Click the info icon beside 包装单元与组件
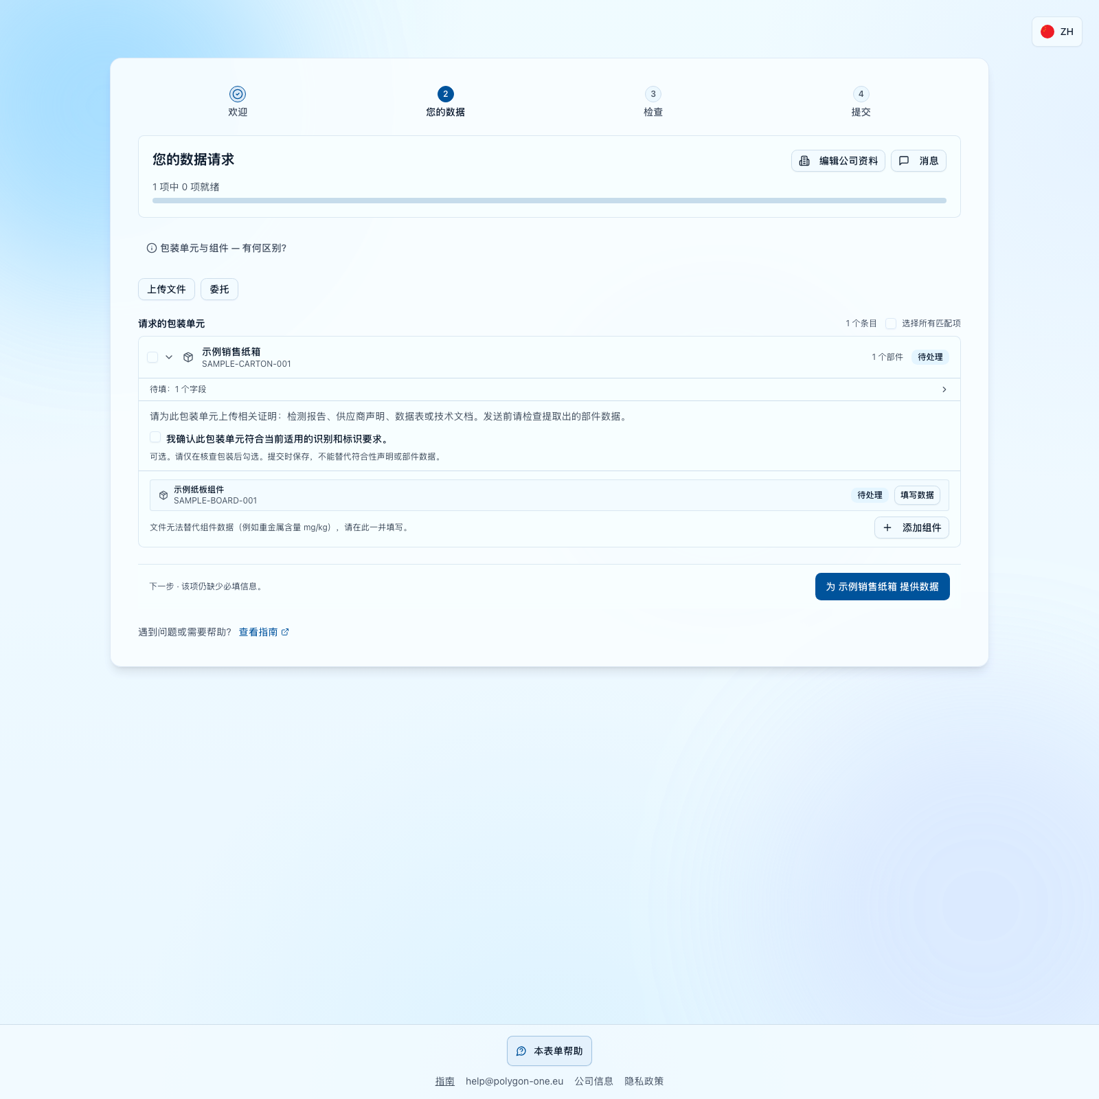 pyautogui.click(x=152, y=248)
